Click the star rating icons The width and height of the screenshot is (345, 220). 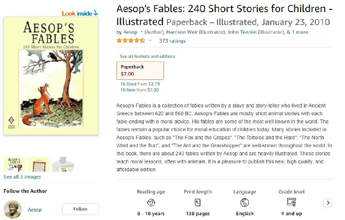[131, 41]
